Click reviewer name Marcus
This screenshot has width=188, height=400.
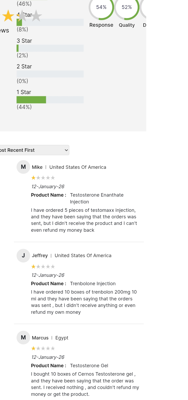click(40, 338)
